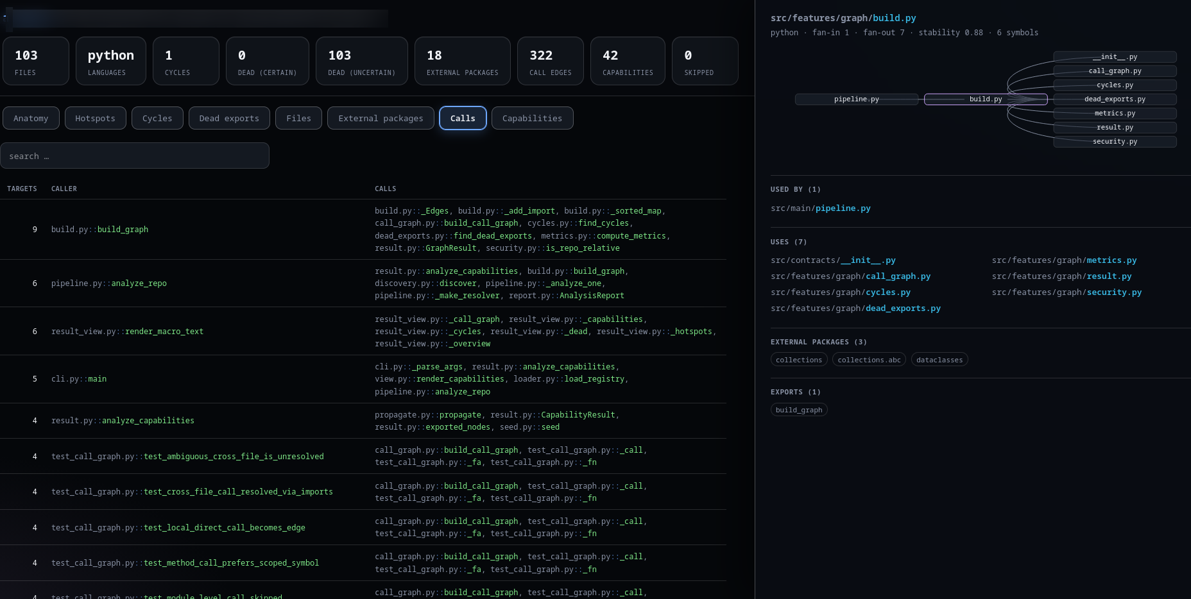Click the security.py graph node
Viewport: 1191px width, 599px height.
pyautogui.click(x=1115, y=142)
